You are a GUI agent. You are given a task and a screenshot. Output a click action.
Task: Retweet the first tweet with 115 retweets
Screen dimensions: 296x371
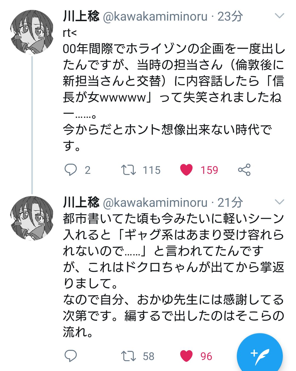click(128, 170)
